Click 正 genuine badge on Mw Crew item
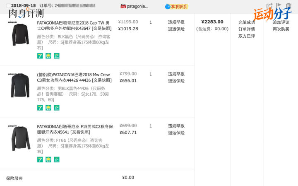The height and width of the screenshot is (186, 298). pyautogui.click(x=57, y=108)
